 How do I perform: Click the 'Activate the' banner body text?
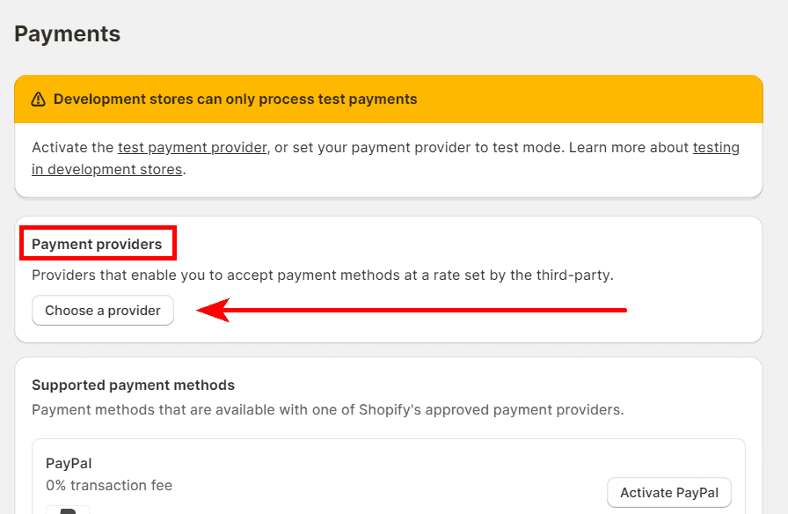(72, 148)
